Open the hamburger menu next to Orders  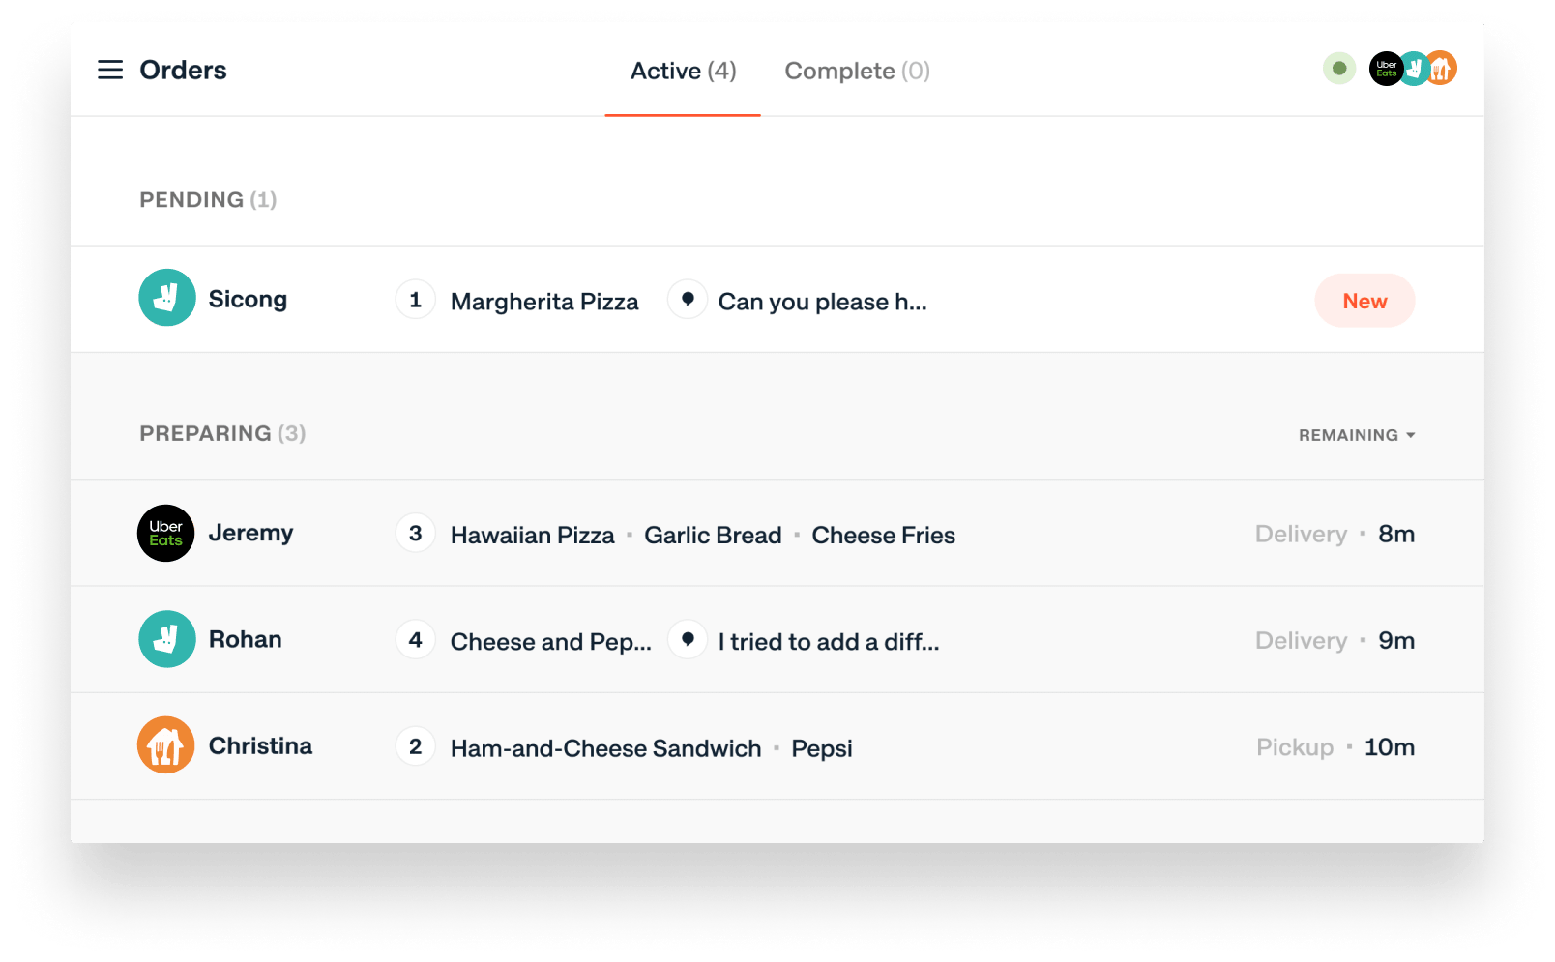(x=110, y=70)
